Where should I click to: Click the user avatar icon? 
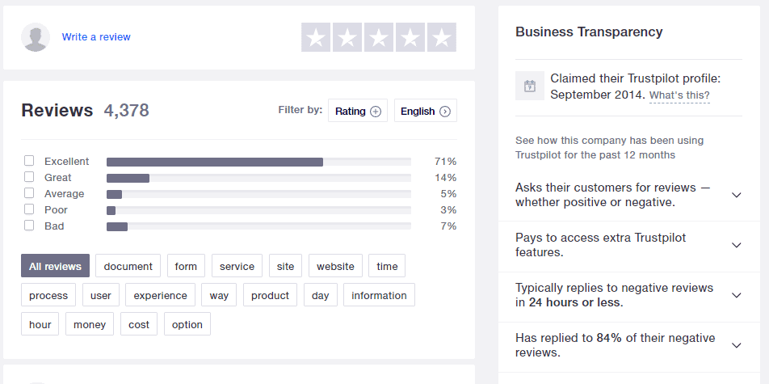pos(36,37)
